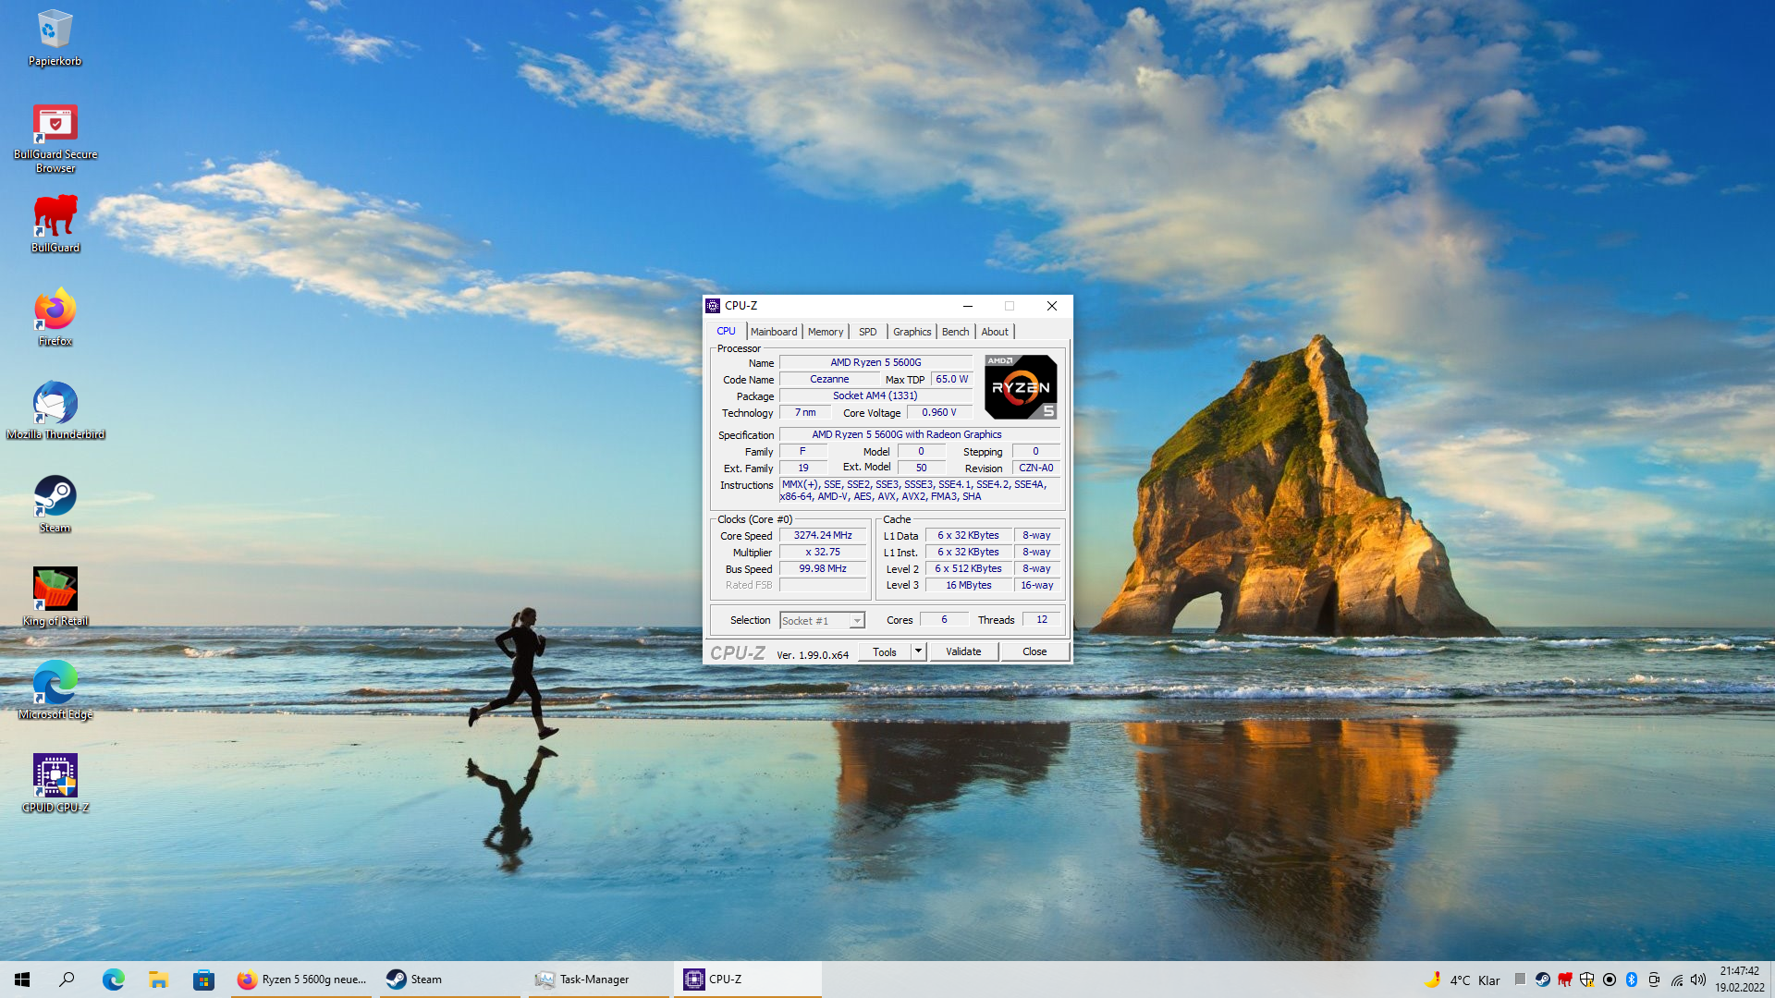
Task: Click the Validate button
Action: (962, 651)
